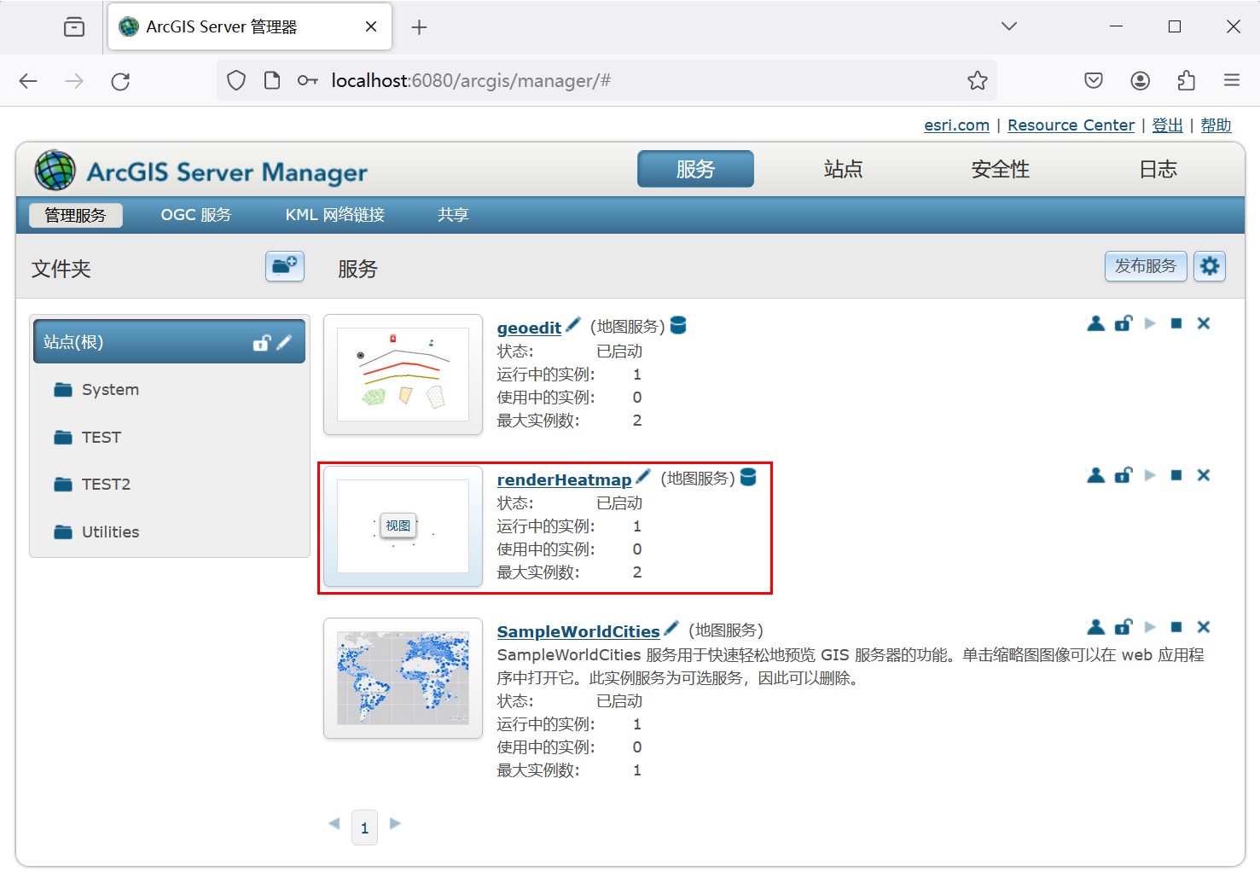The image size is (1260, 877).
Task: Toggle the lock icon for SampleWorldCities
Action: click(1124, 627)
